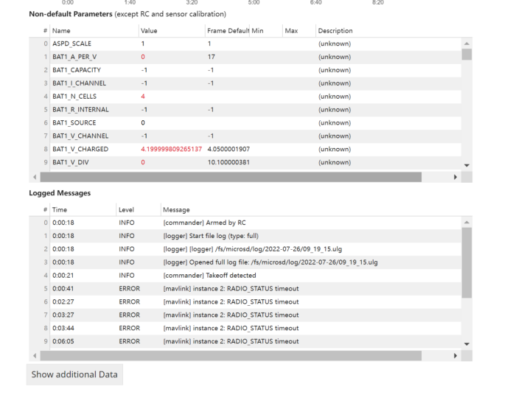
Task: Select the ASPD_SCALE parameter row
Action: (245, 43)
